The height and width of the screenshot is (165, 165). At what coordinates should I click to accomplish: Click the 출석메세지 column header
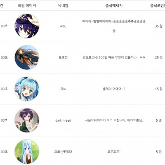[114, 6]
